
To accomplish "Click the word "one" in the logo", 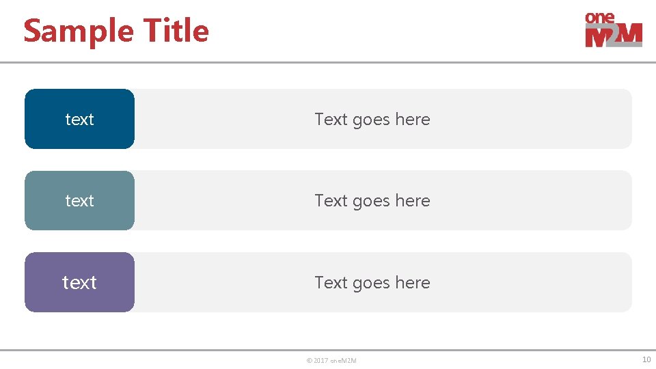I will coord(600,18).
